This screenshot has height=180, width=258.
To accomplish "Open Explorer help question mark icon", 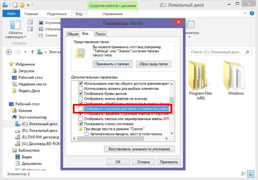I will [x=252, y=13].
